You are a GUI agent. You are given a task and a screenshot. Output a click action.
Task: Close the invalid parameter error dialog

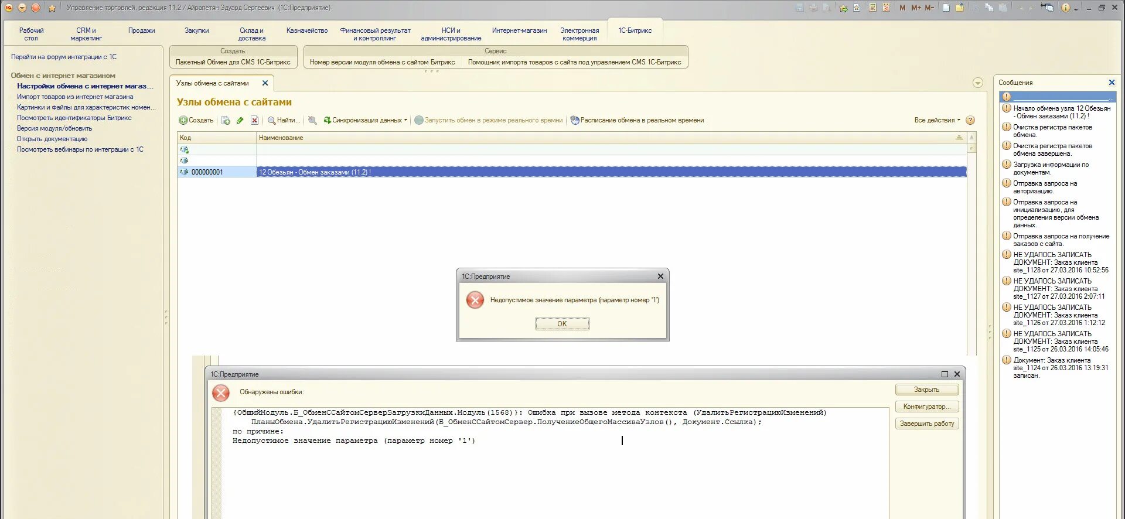[660, 276]
